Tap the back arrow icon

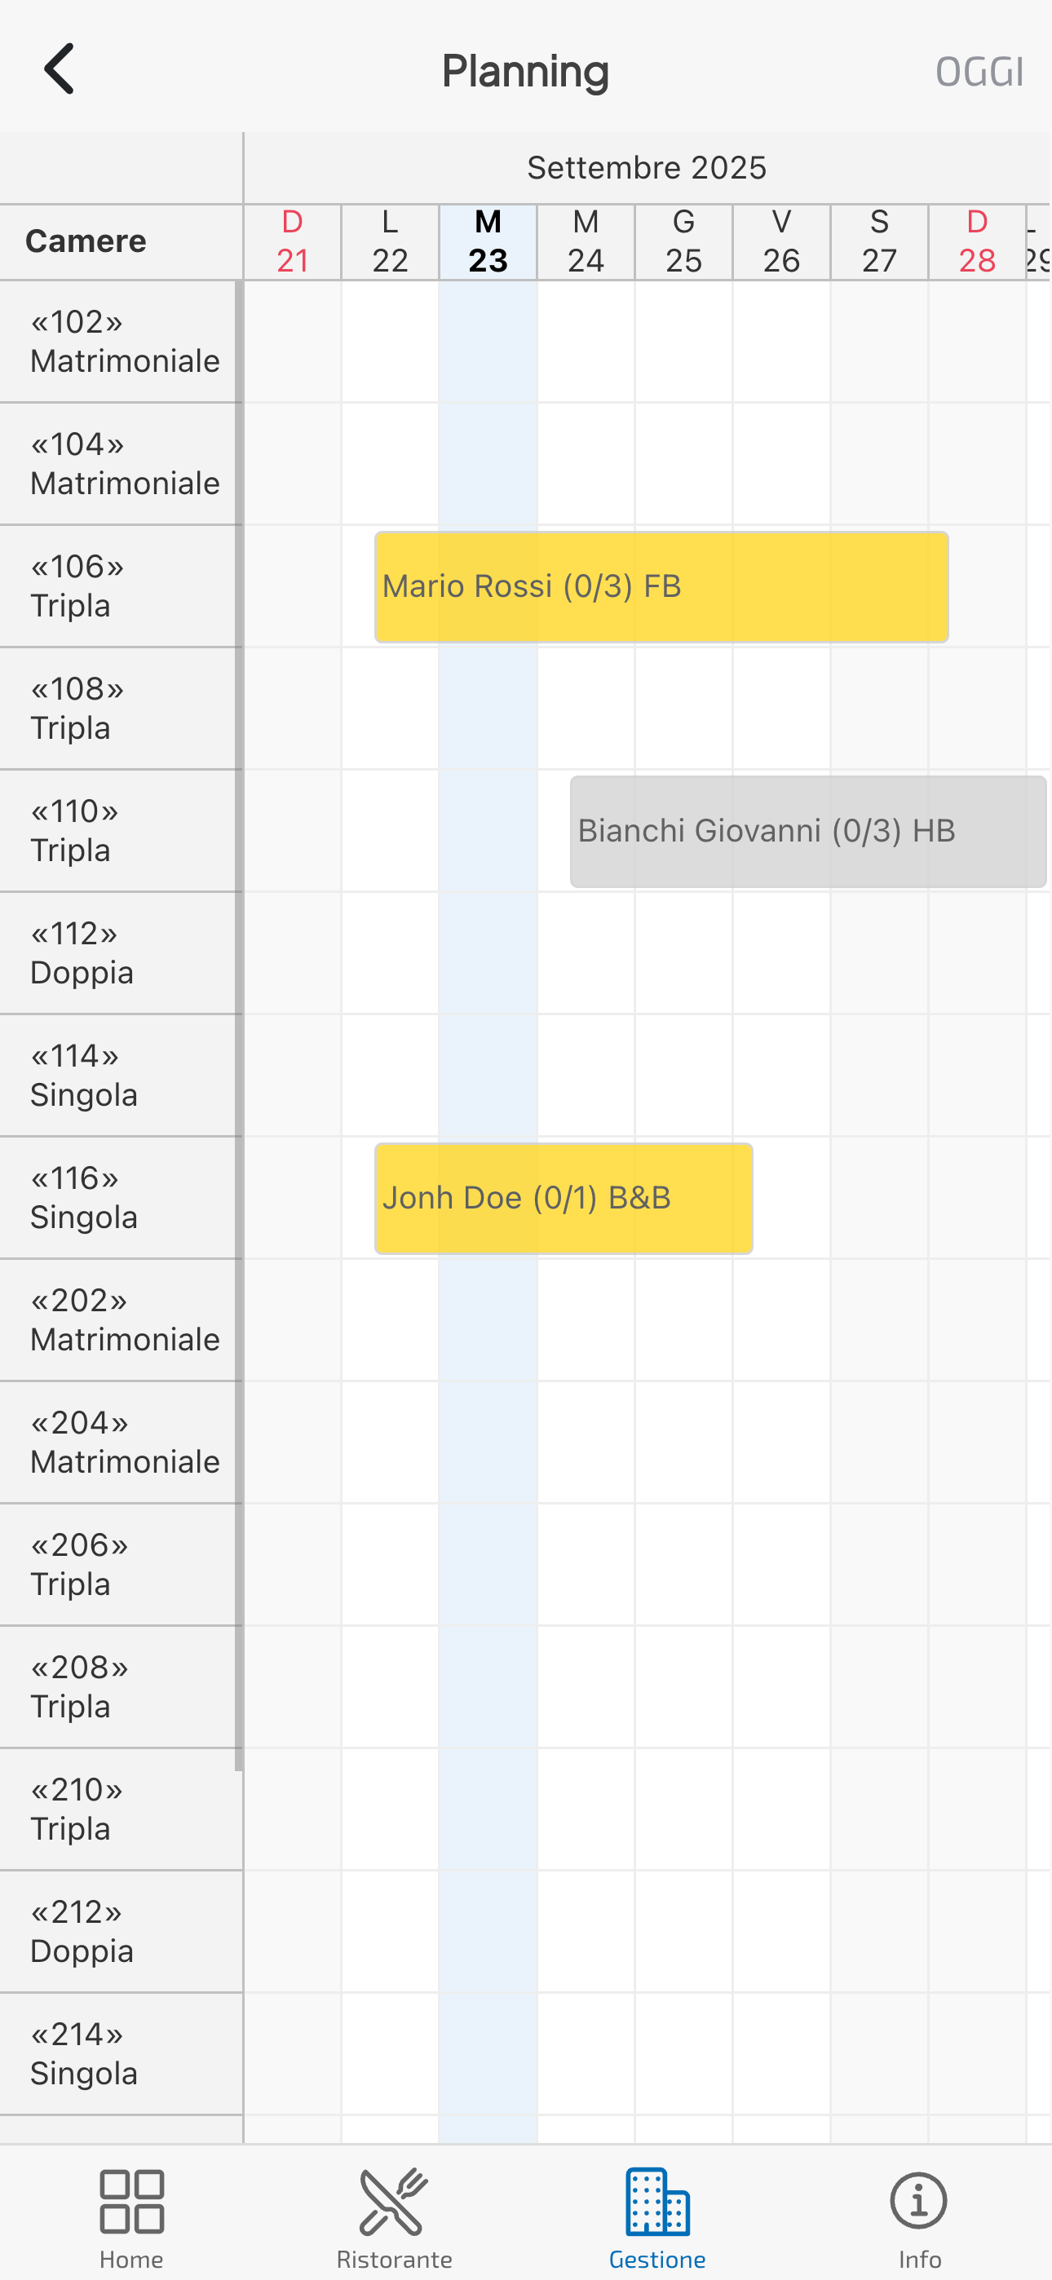pyautogui.click(x=60, y=69)
